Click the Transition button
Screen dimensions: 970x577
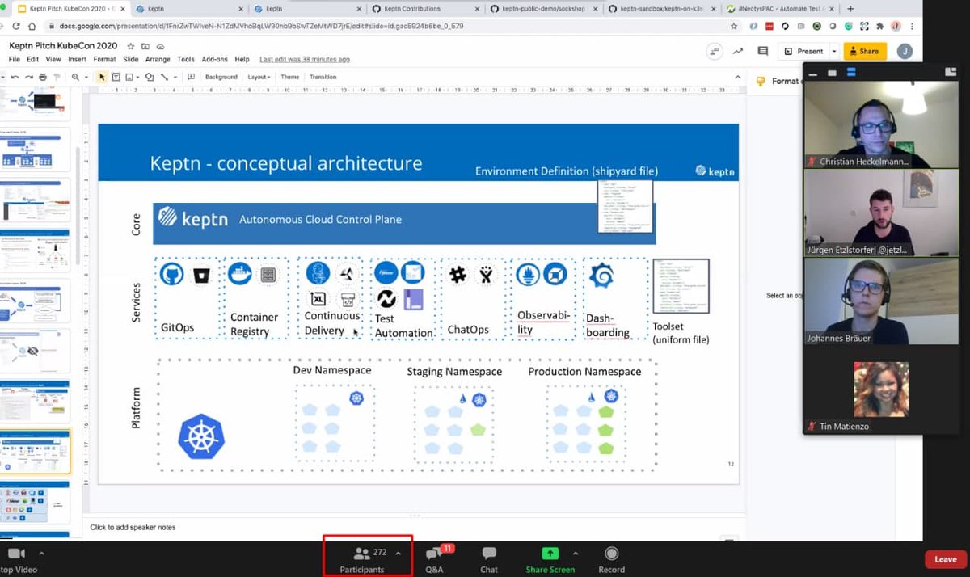click(323, 77)
